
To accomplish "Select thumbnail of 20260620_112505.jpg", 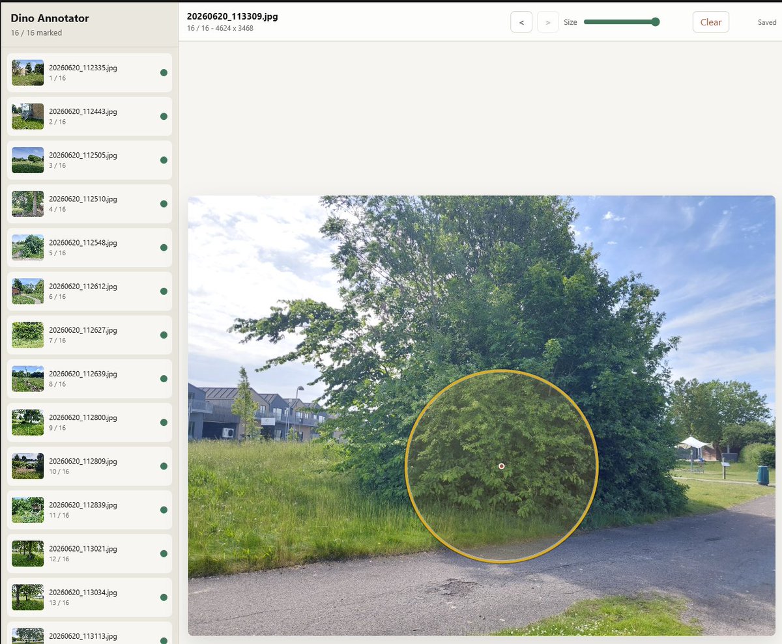I will [x=27, y=160].
